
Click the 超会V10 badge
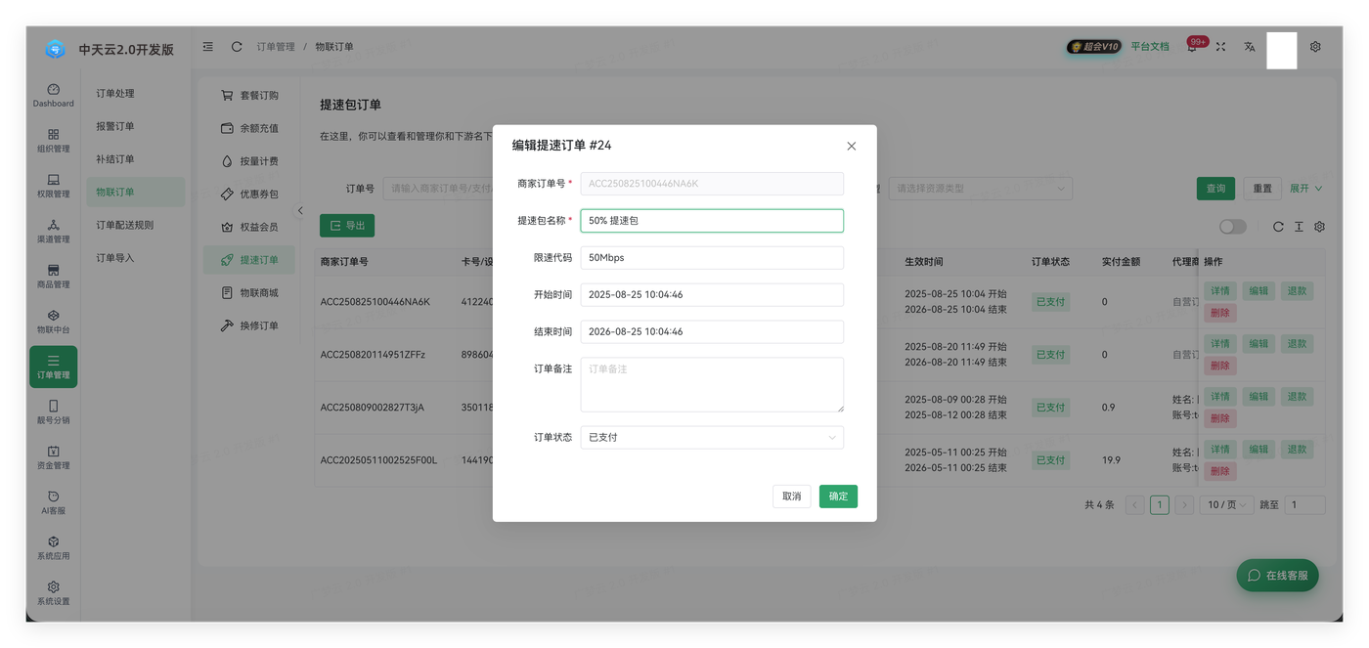[x=1093, y=47]
